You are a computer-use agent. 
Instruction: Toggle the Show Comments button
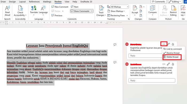coord(80,11)
